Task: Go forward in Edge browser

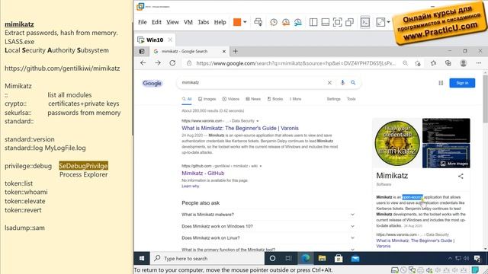Action: point(158,63)
